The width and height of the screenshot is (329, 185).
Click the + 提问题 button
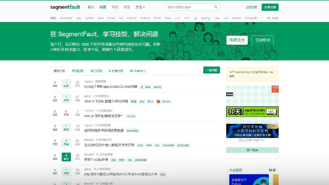click(x=212, y=70)
